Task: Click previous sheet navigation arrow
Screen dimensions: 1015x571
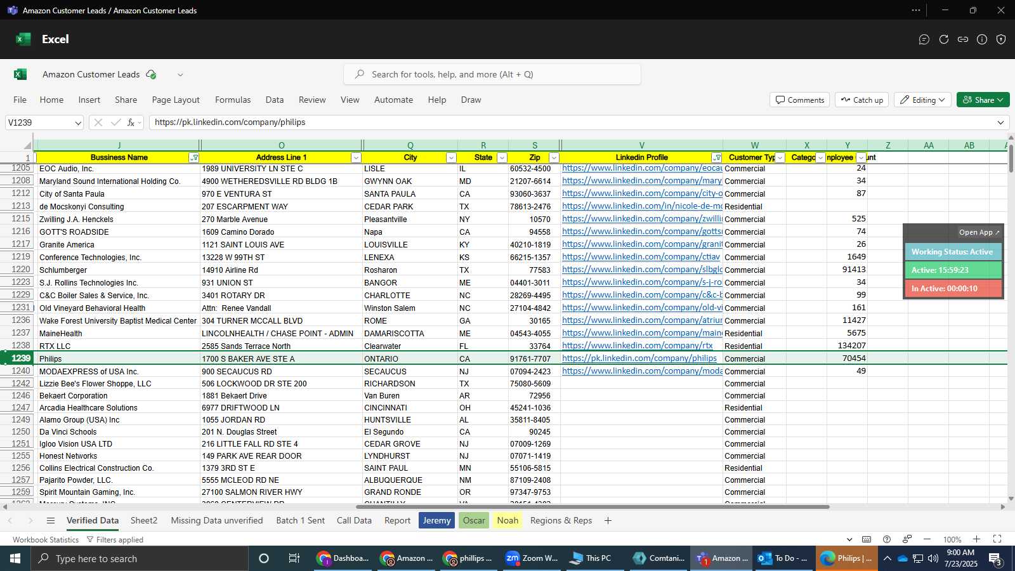Action: click(x=10, y=521)
